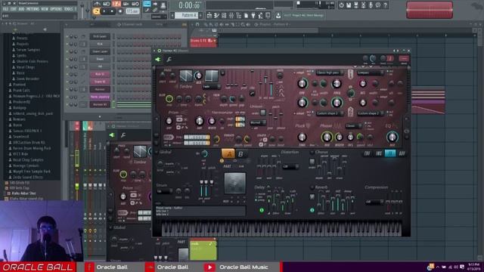The width and height of the screenshot is (484, 272).
Task: Switch to Harmor FX page
Action: pos(390,153)
